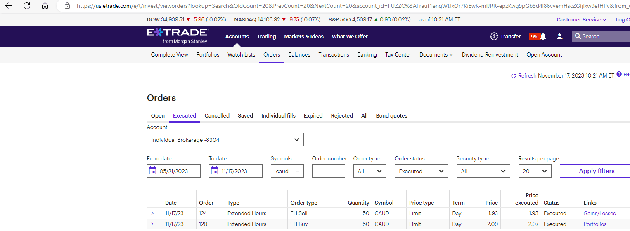The width and height of the screenshot is (630, 231).
Task: Open Transactions page
Action: coord(334,54)
